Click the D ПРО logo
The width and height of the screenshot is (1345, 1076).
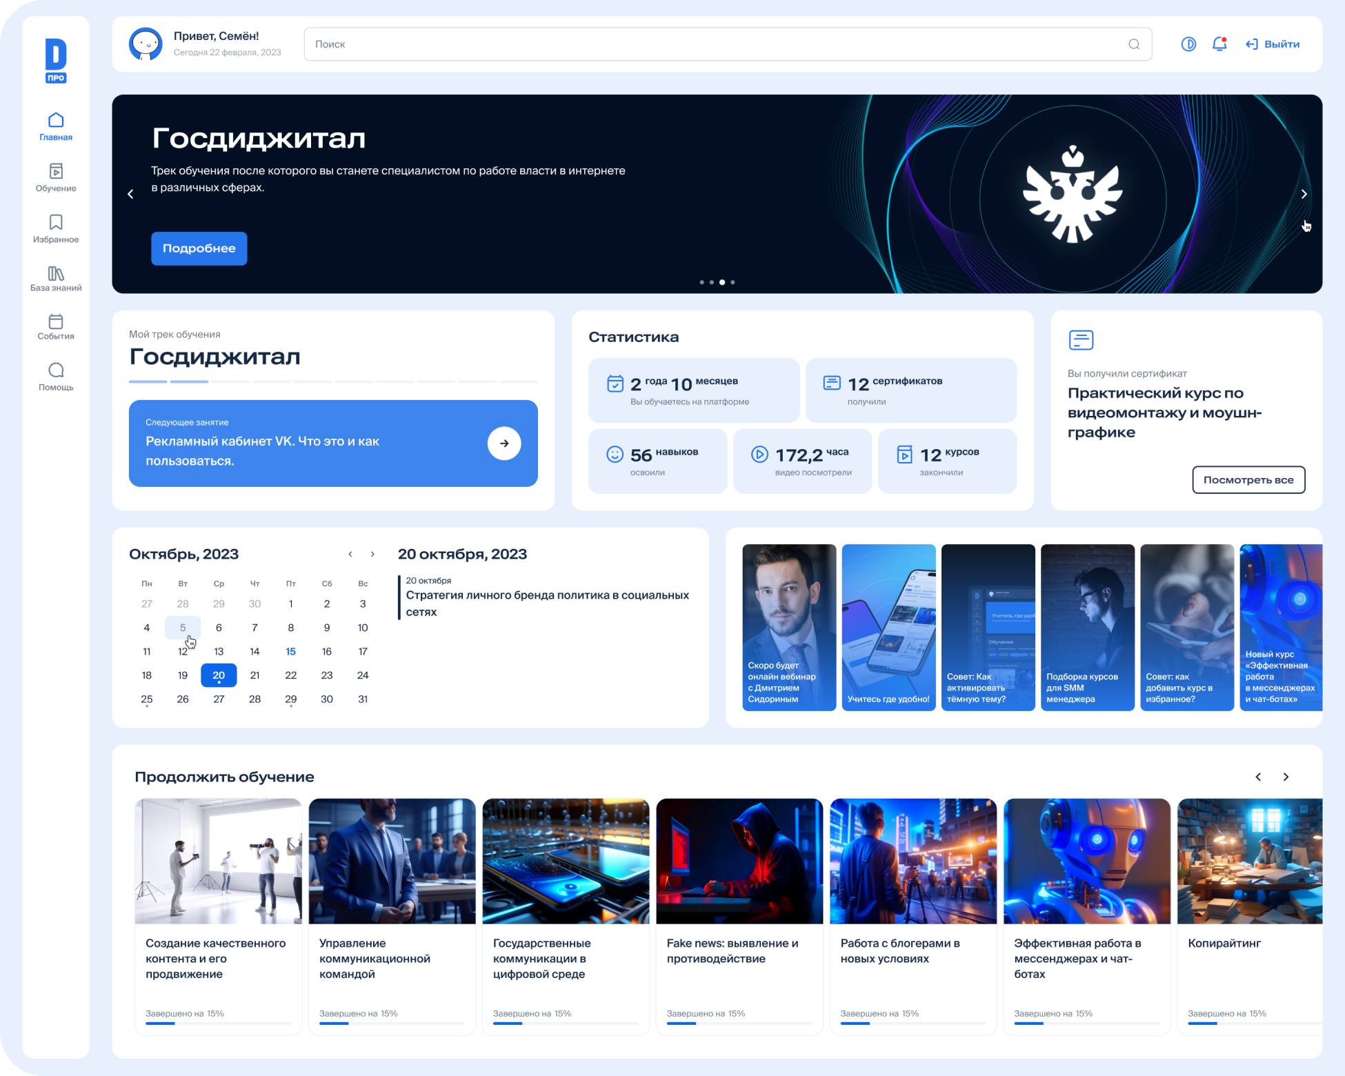(56, 61)
